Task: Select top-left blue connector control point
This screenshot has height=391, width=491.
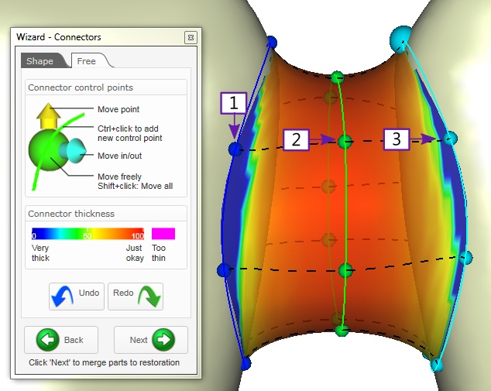Action: (x=272, y=42)
